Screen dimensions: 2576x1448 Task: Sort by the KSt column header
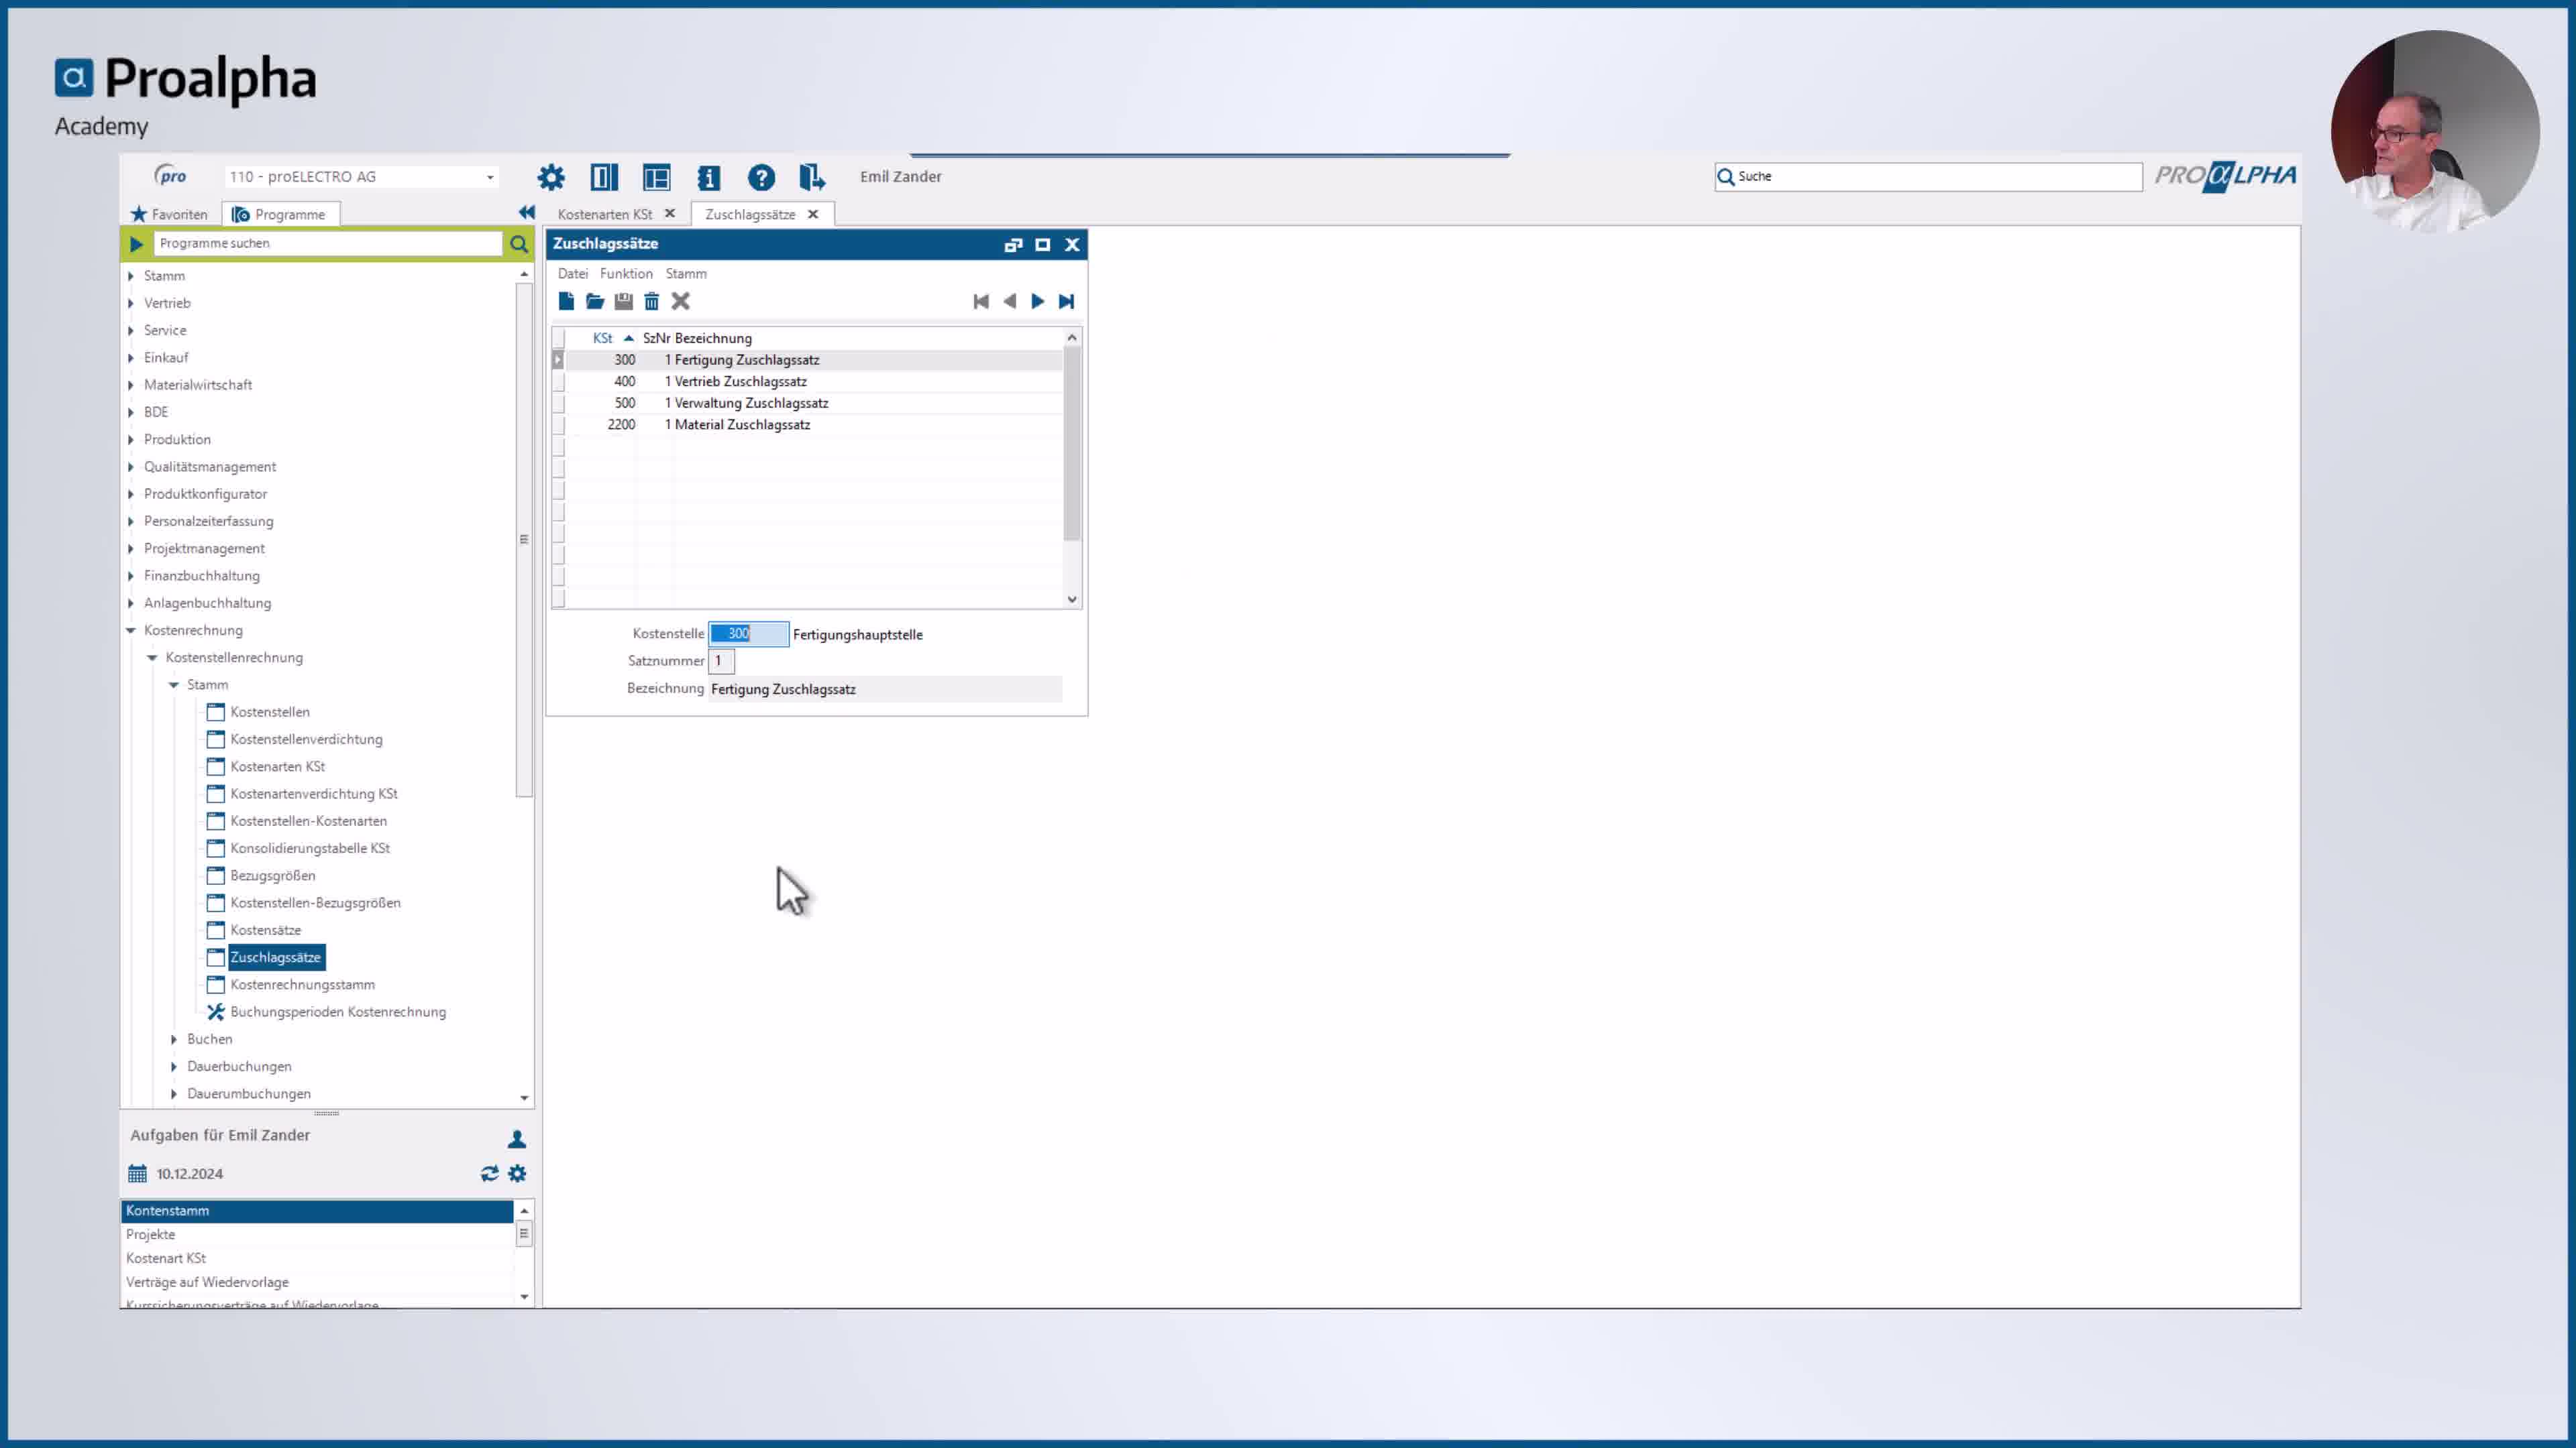[x=603, y=338]
